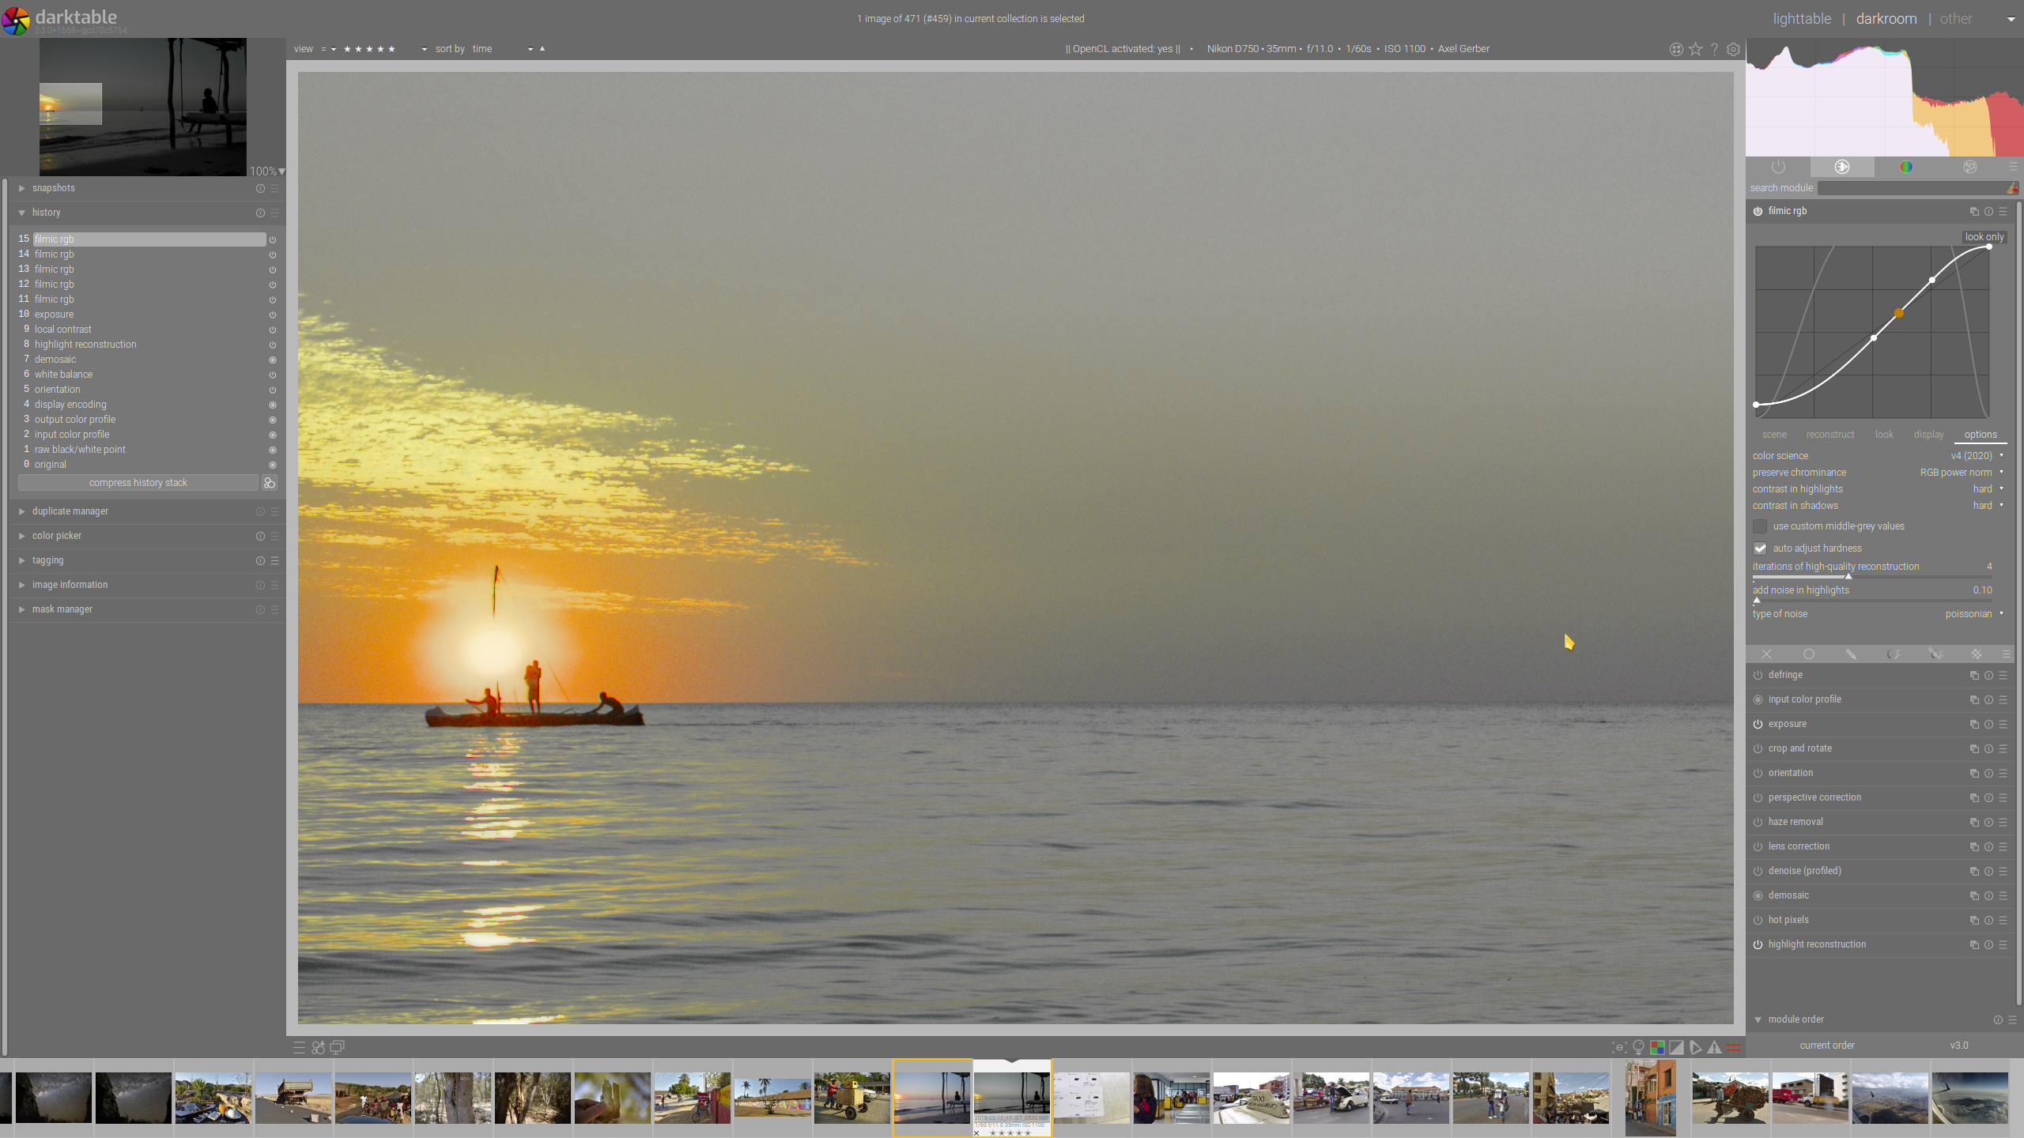
Task: Toggle raw overexposed indicator RGB icon
Action: pos(1657,1047)
